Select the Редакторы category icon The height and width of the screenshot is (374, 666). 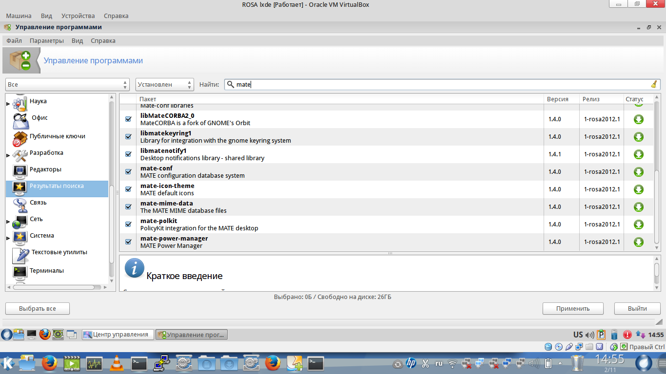click(20, 170)
